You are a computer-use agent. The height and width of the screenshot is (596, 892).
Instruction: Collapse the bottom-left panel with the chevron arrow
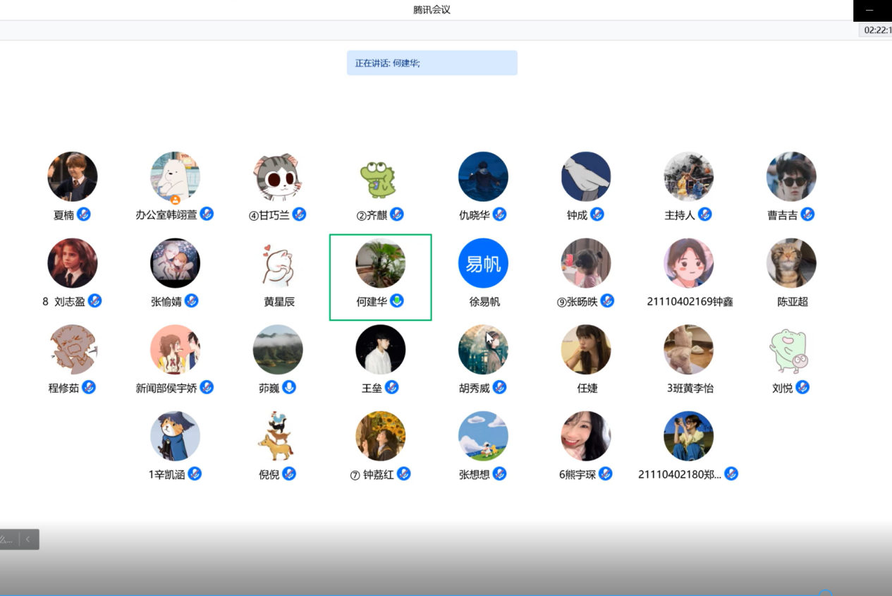[x=28, y=540]
